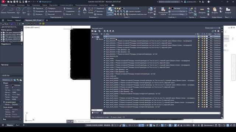Click horizontal scrollbar of layer list
This screenshot has width=236, height=132.
(162, 113)
